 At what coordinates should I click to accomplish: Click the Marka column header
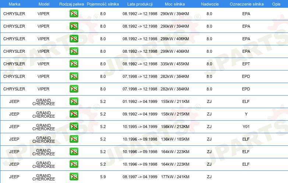14,4
